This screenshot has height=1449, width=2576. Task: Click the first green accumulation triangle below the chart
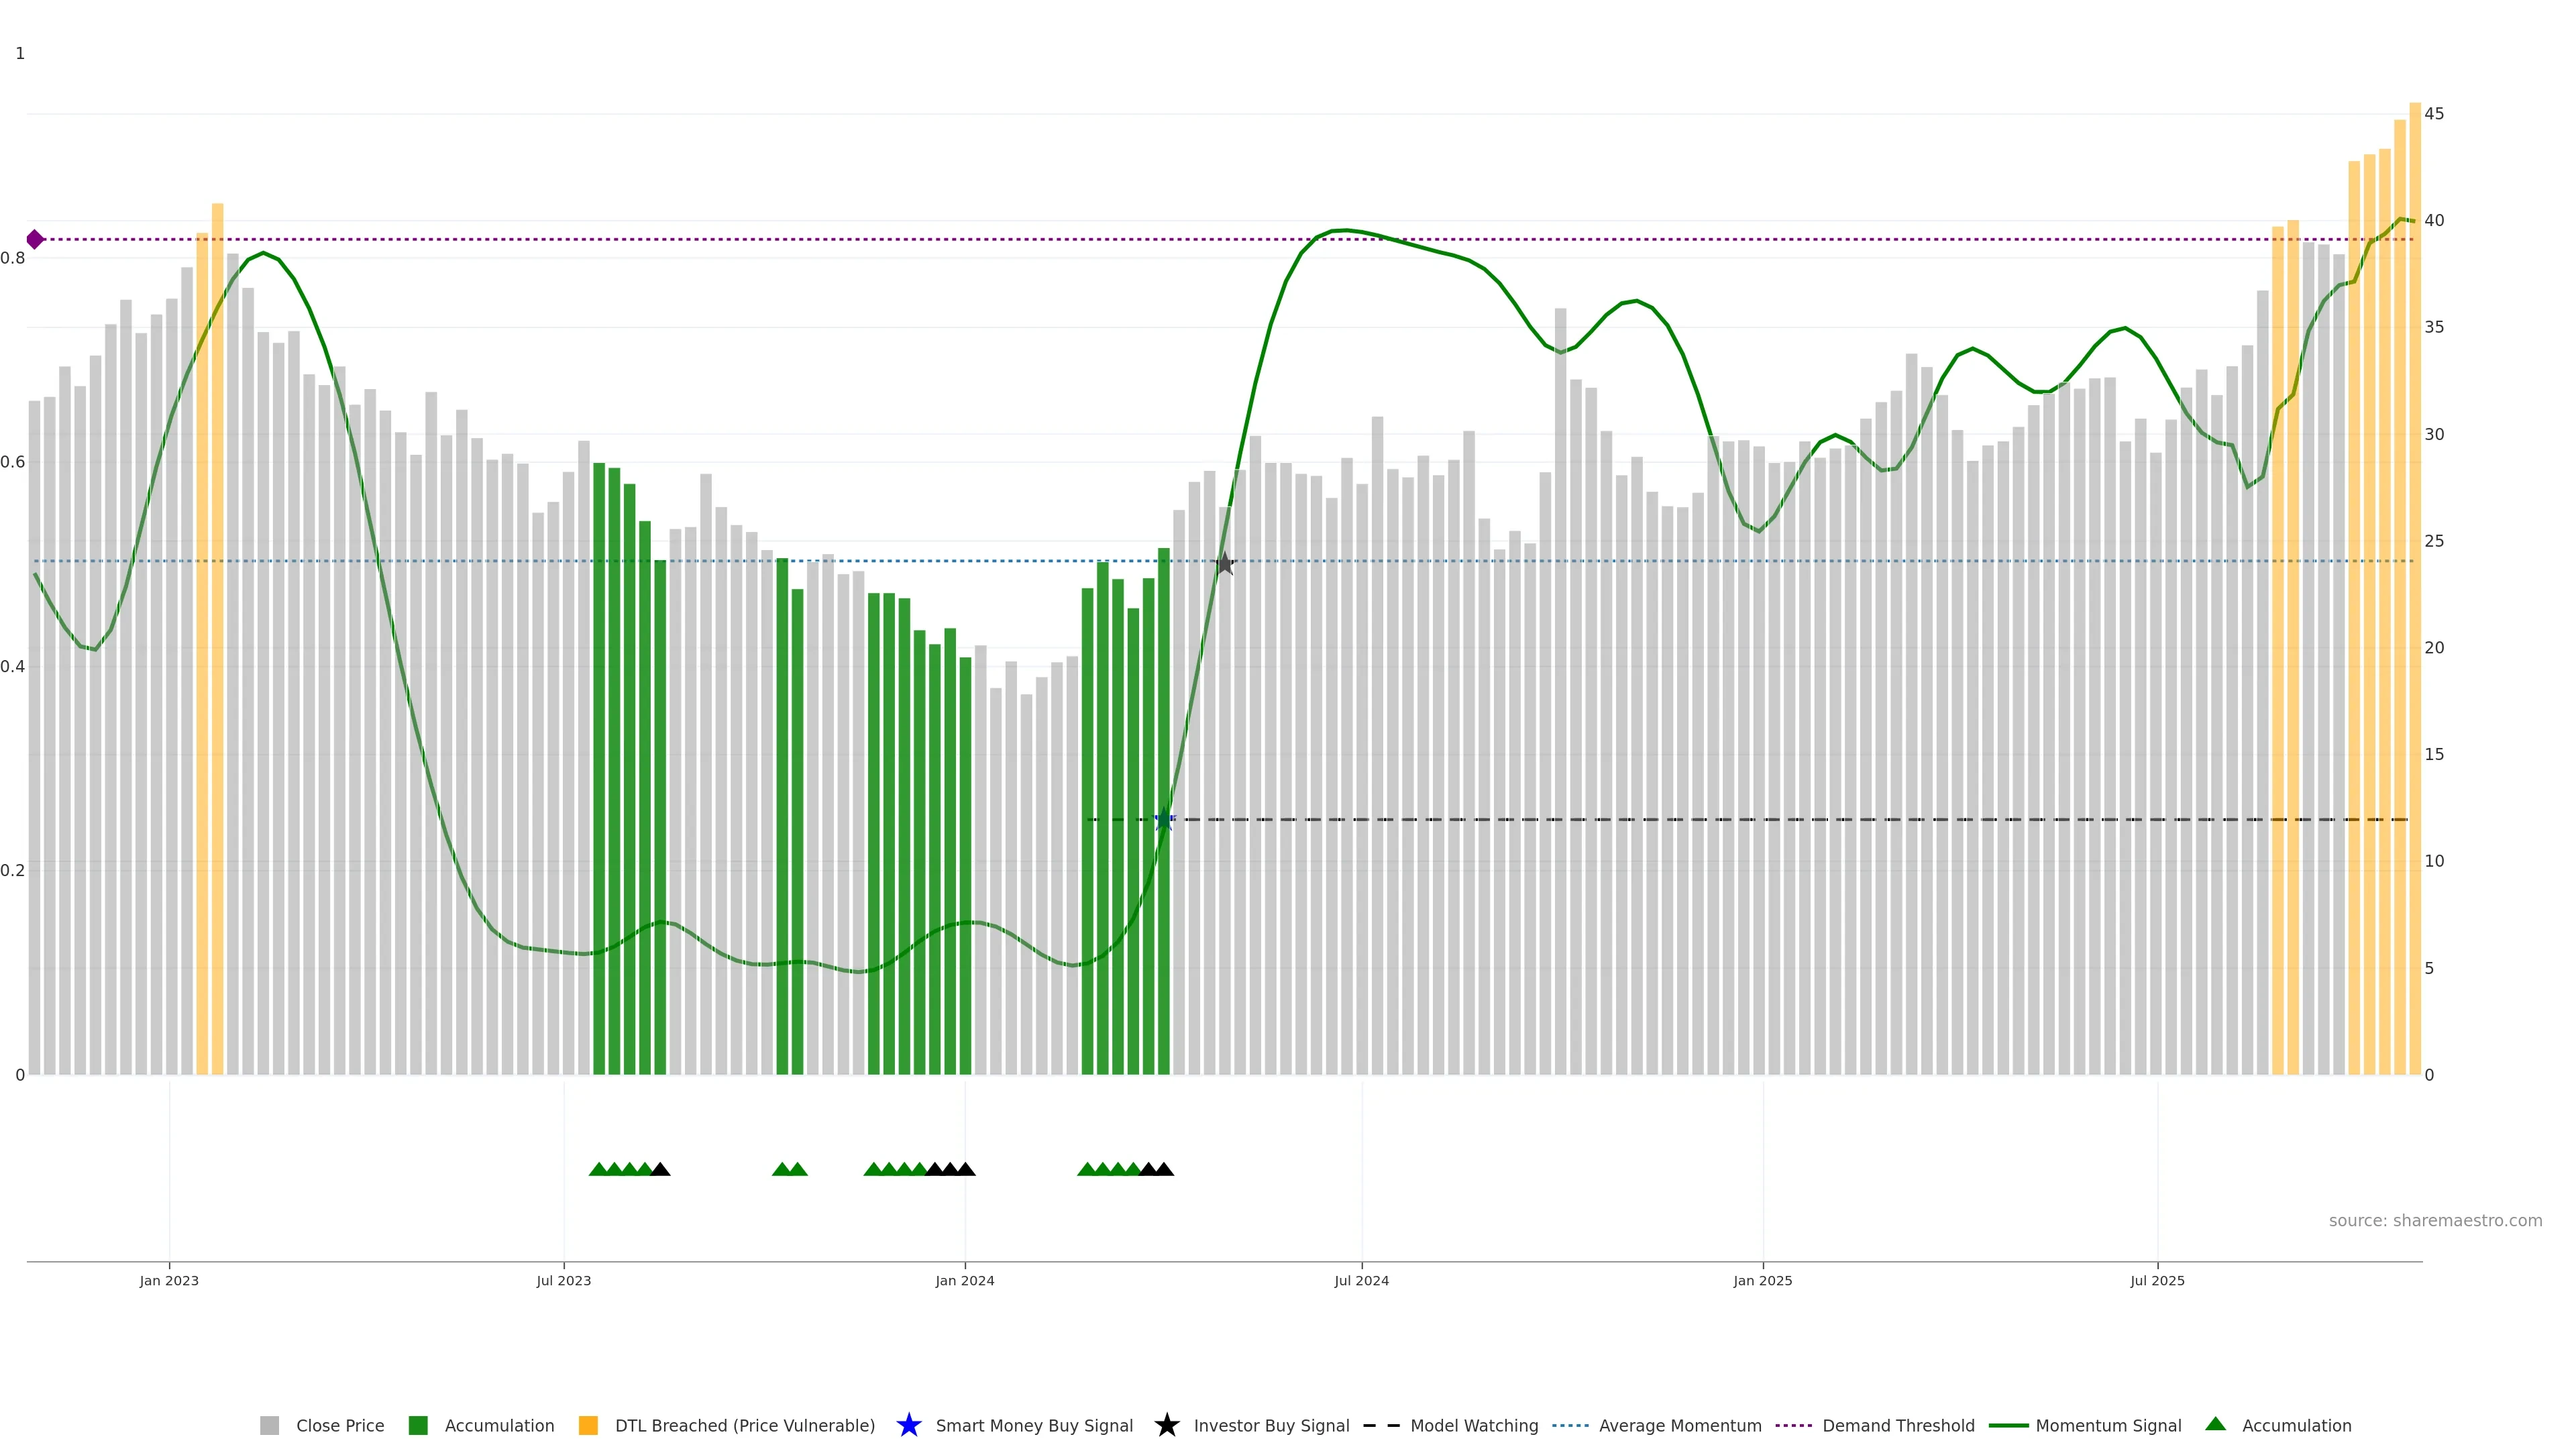click(598, 1169)
